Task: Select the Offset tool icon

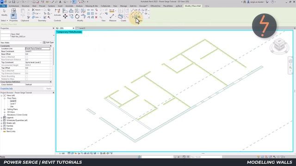Action: 71,11
